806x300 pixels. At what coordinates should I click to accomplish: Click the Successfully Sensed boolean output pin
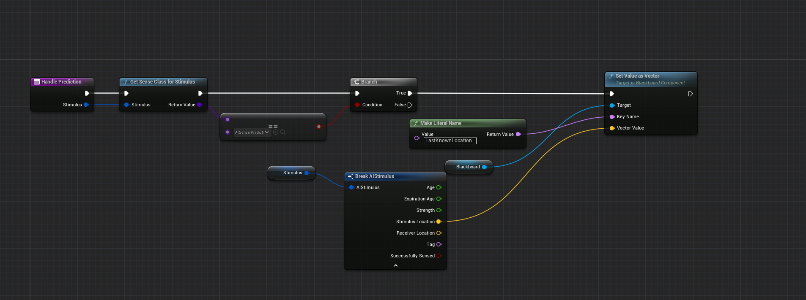[439, 256]
